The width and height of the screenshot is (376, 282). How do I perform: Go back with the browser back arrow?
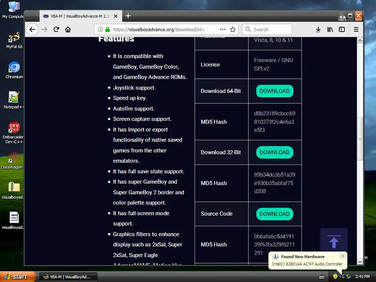(x=32, y=29)
